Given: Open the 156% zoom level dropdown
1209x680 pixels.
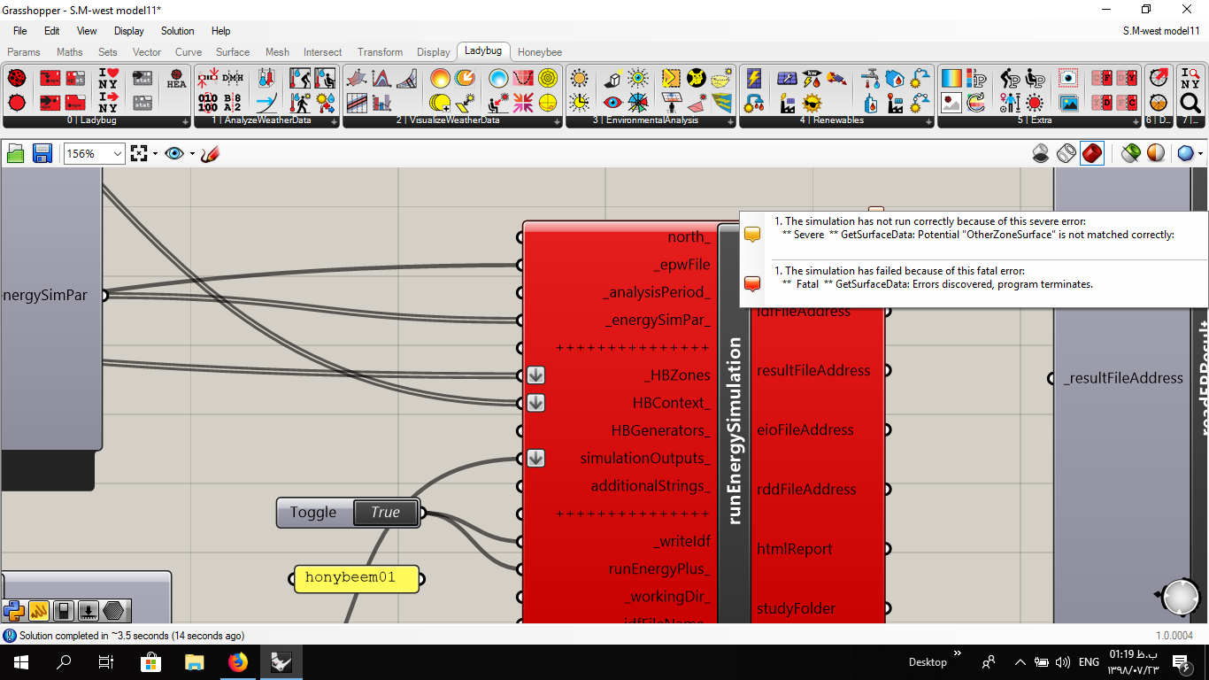Looking at the screenshot, I should coord(94,154).
